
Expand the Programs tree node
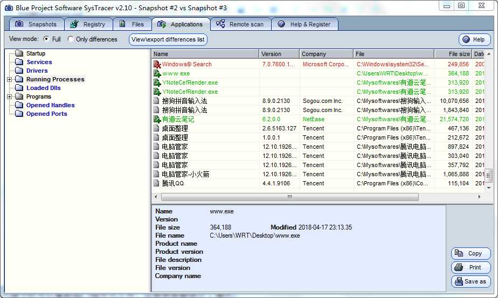[10, 96]
